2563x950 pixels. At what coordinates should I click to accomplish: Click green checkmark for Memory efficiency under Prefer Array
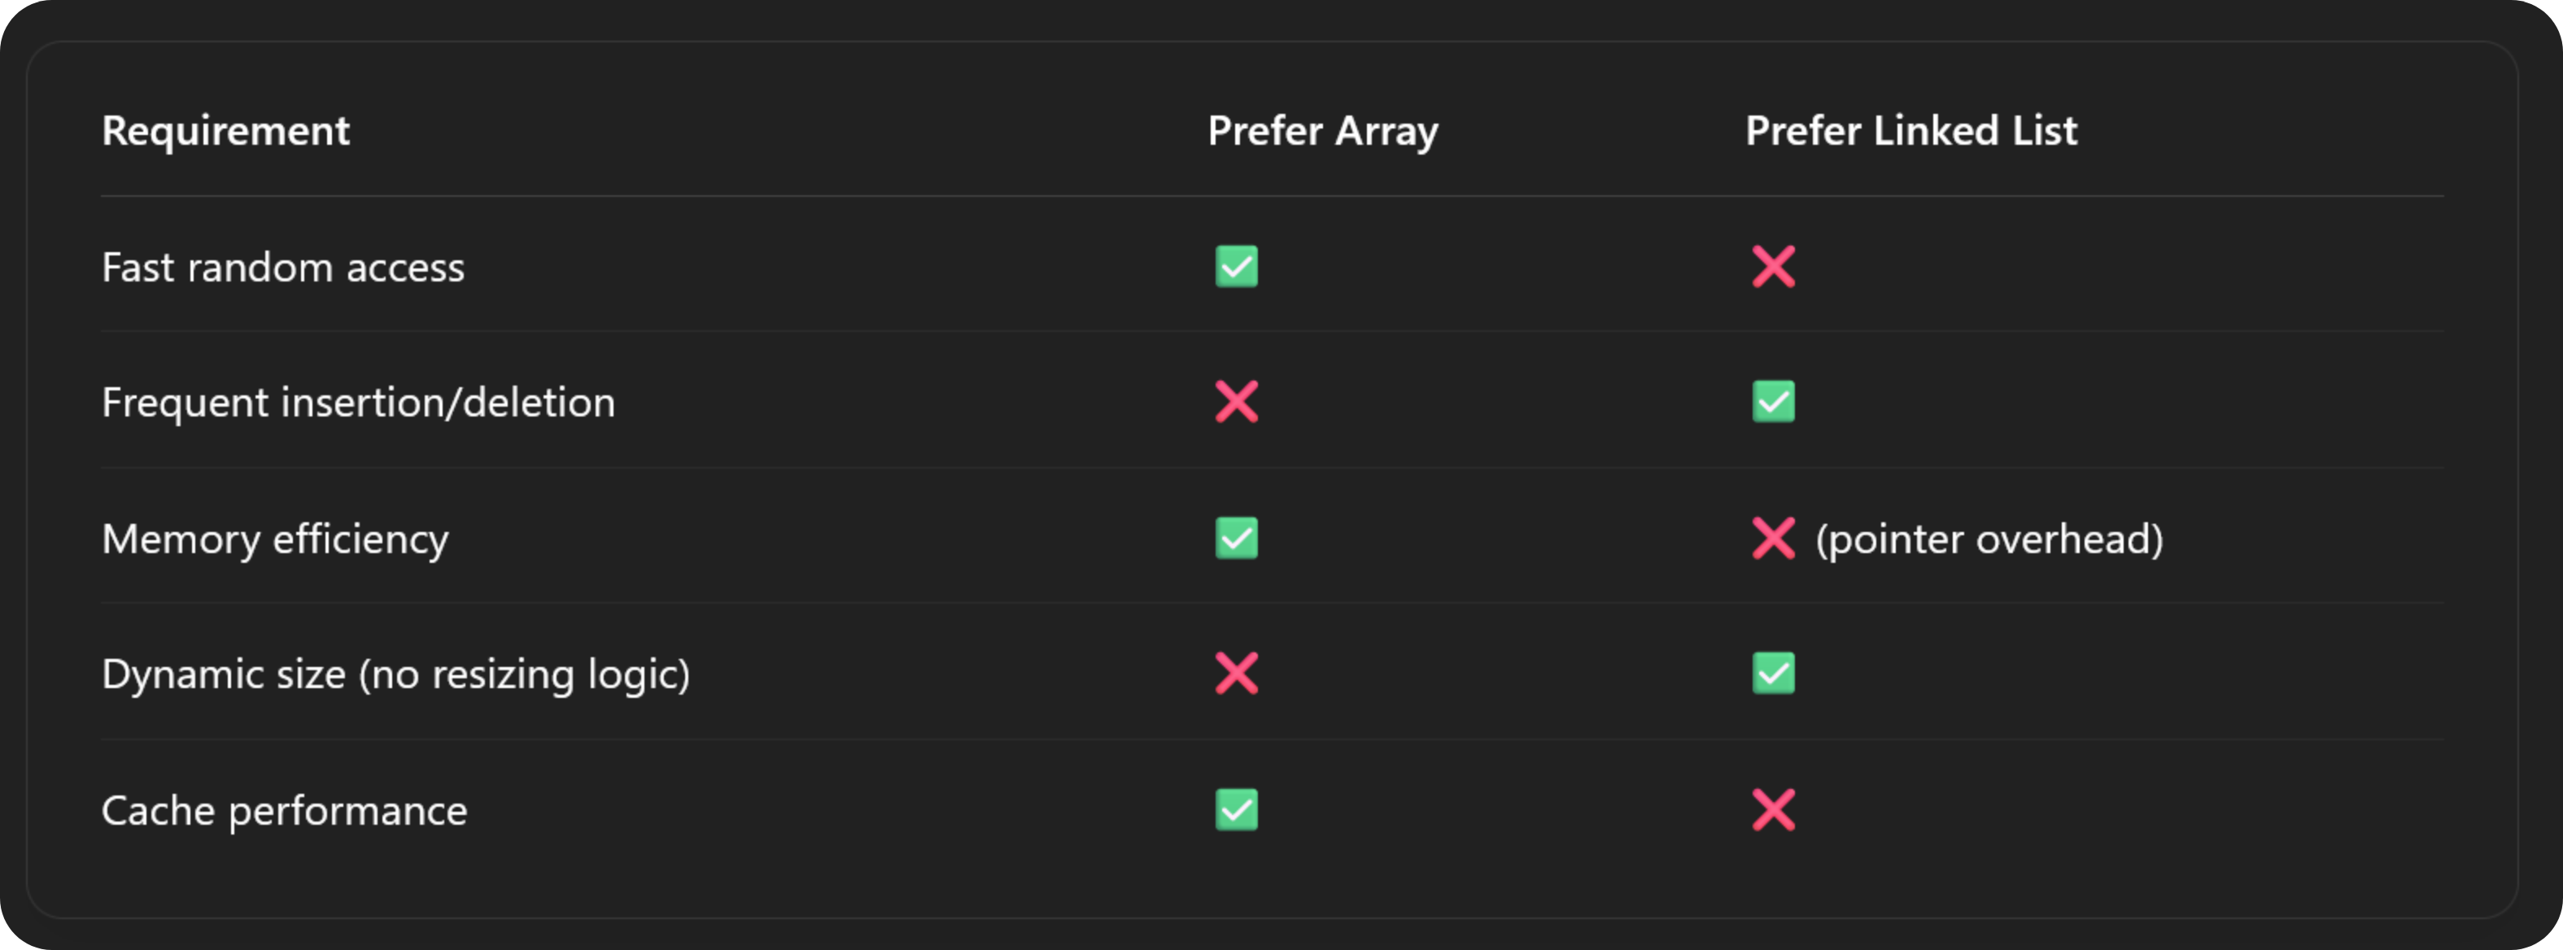(1236, 538)
